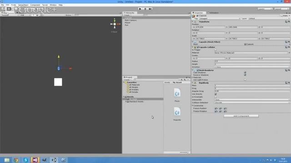
Task: Toggle Is Trigger checkbox
Action: click(216, 50)
